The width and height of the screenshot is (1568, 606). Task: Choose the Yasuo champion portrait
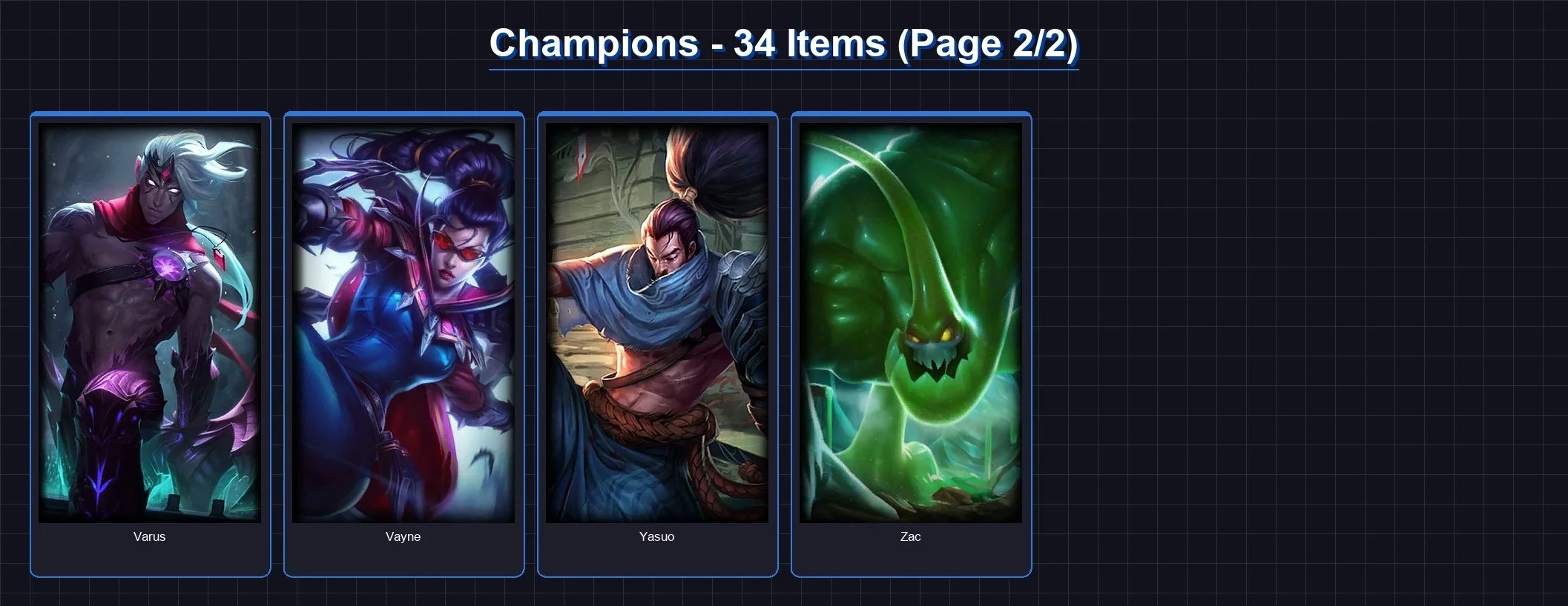click(657, 323)
